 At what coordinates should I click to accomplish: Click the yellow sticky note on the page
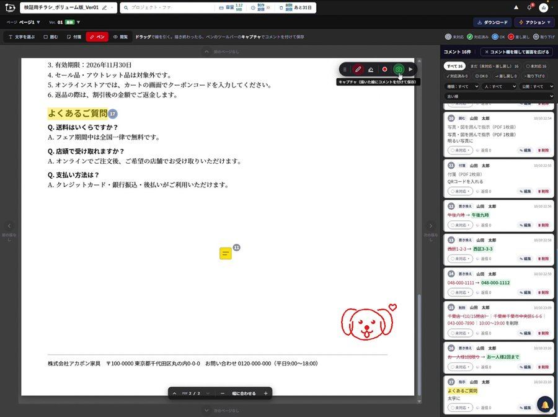tap(226, 254)
